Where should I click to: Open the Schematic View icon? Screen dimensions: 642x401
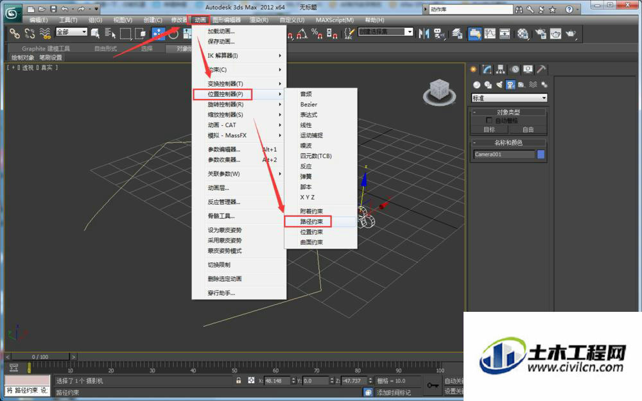[505, 33]
